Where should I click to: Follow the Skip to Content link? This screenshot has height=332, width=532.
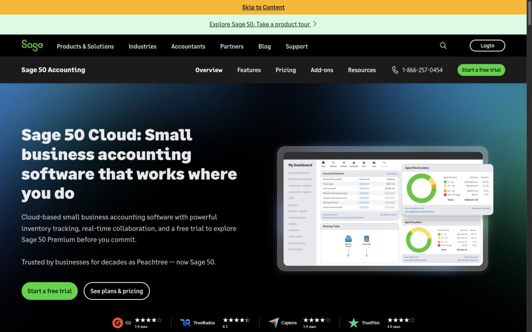(263, 7)
